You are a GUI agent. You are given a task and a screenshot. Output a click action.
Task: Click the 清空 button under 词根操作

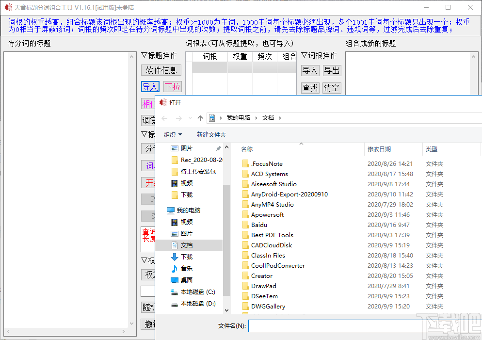pos(332,88)
